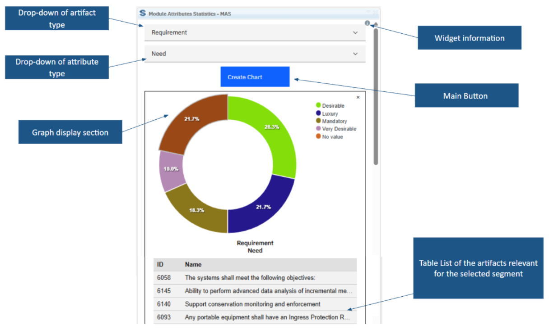Click the widget information icon

[x=367, y=23]
